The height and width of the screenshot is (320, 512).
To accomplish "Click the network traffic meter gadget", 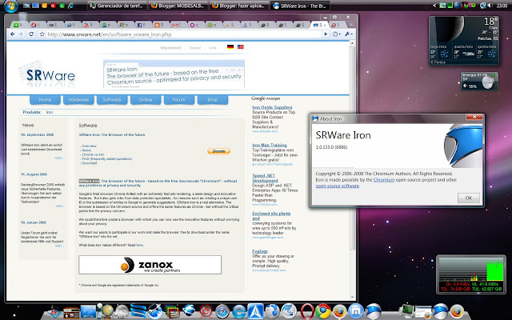I will coord(471,274).
